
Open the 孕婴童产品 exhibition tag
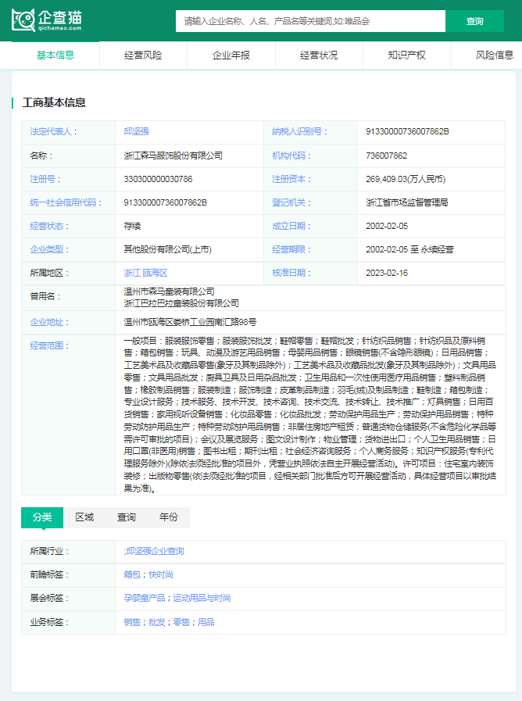pyautogui.click(x=145, y=598)
